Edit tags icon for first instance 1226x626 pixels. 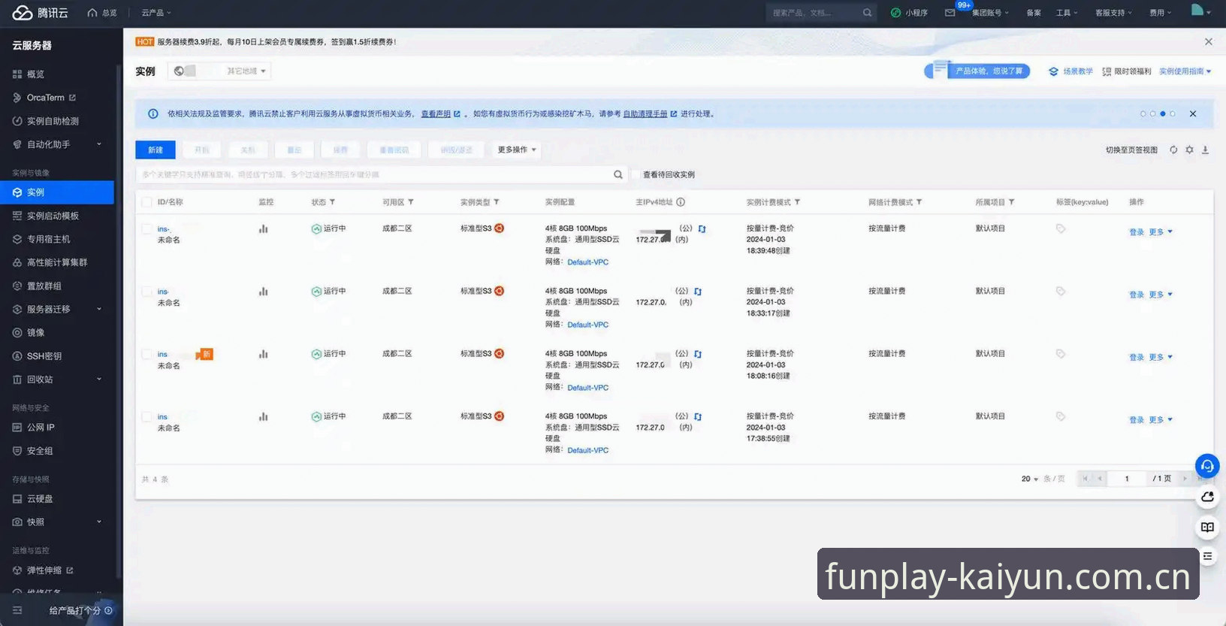(x=1061, y=228)
